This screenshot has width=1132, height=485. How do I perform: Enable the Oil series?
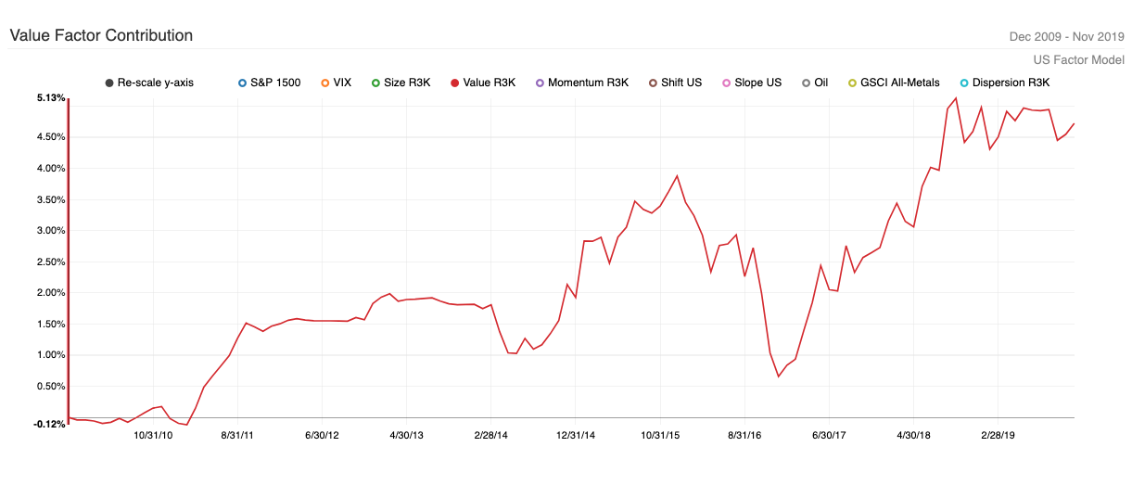tap(815, 83)
